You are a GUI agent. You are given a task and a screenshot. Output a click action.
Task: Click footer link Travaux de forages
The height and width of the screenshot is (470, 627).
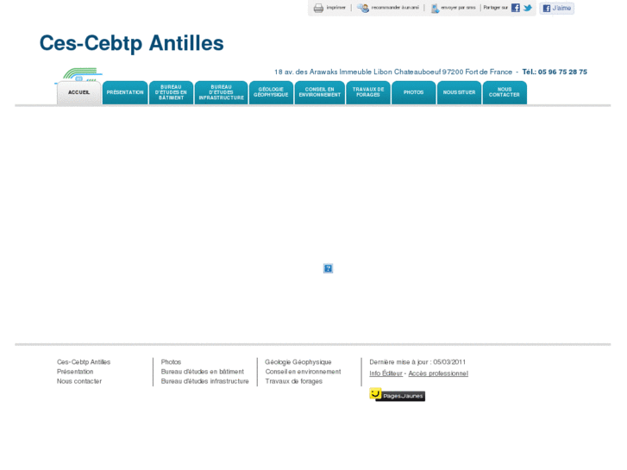[x=293, y=381]
